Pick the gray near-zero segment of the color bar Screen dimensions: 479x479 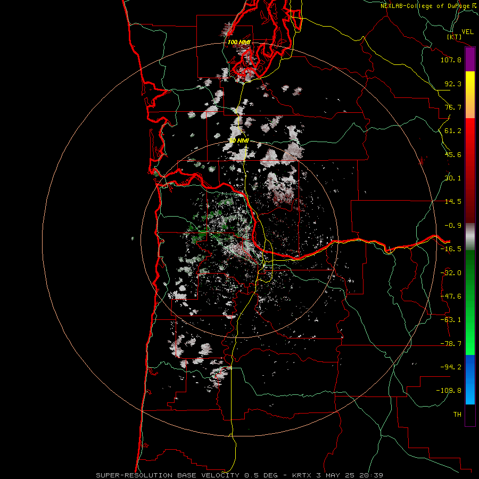coord(470,237)
